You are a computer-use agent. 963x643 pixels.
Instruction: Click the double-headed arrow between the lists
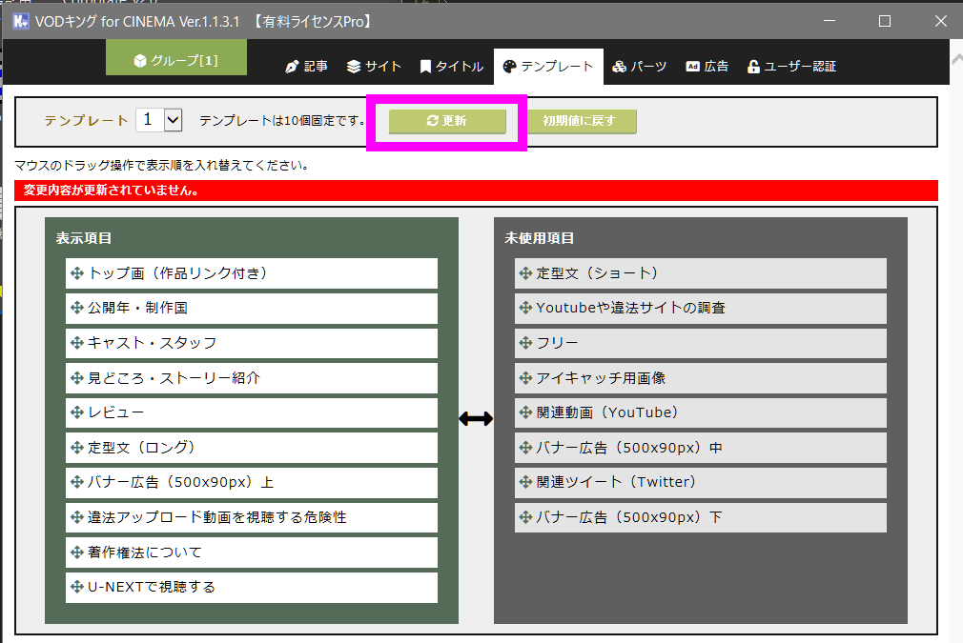[x=476, y=418]
